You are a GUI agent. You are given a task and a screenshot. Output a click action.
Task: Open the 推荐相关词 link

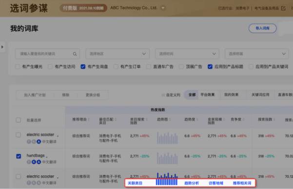click(242, 183)
